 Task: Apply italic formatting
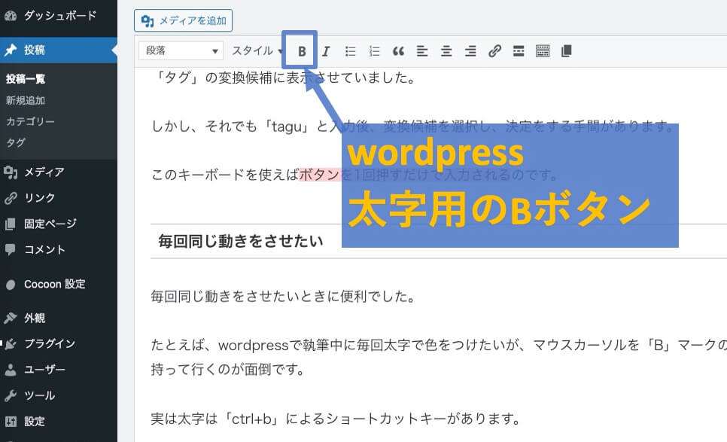326,51
